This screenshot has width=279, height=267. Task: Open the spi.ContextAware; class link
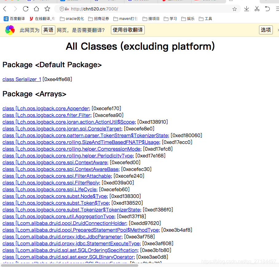[x=55, y=162]
